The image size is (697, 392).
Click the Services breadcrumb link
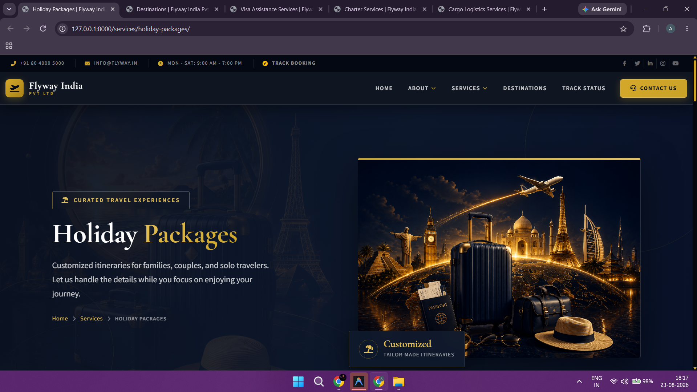92,319
